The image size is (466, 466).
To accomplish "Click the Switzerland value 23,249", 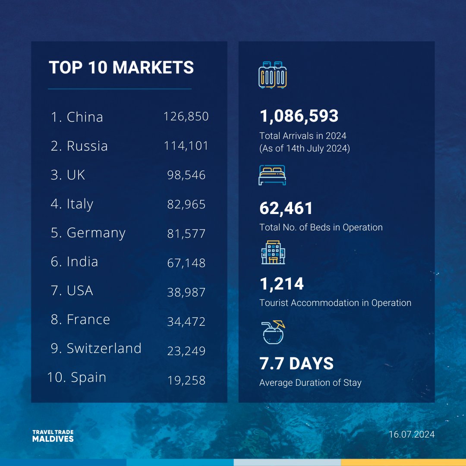I will click(186, 351).
